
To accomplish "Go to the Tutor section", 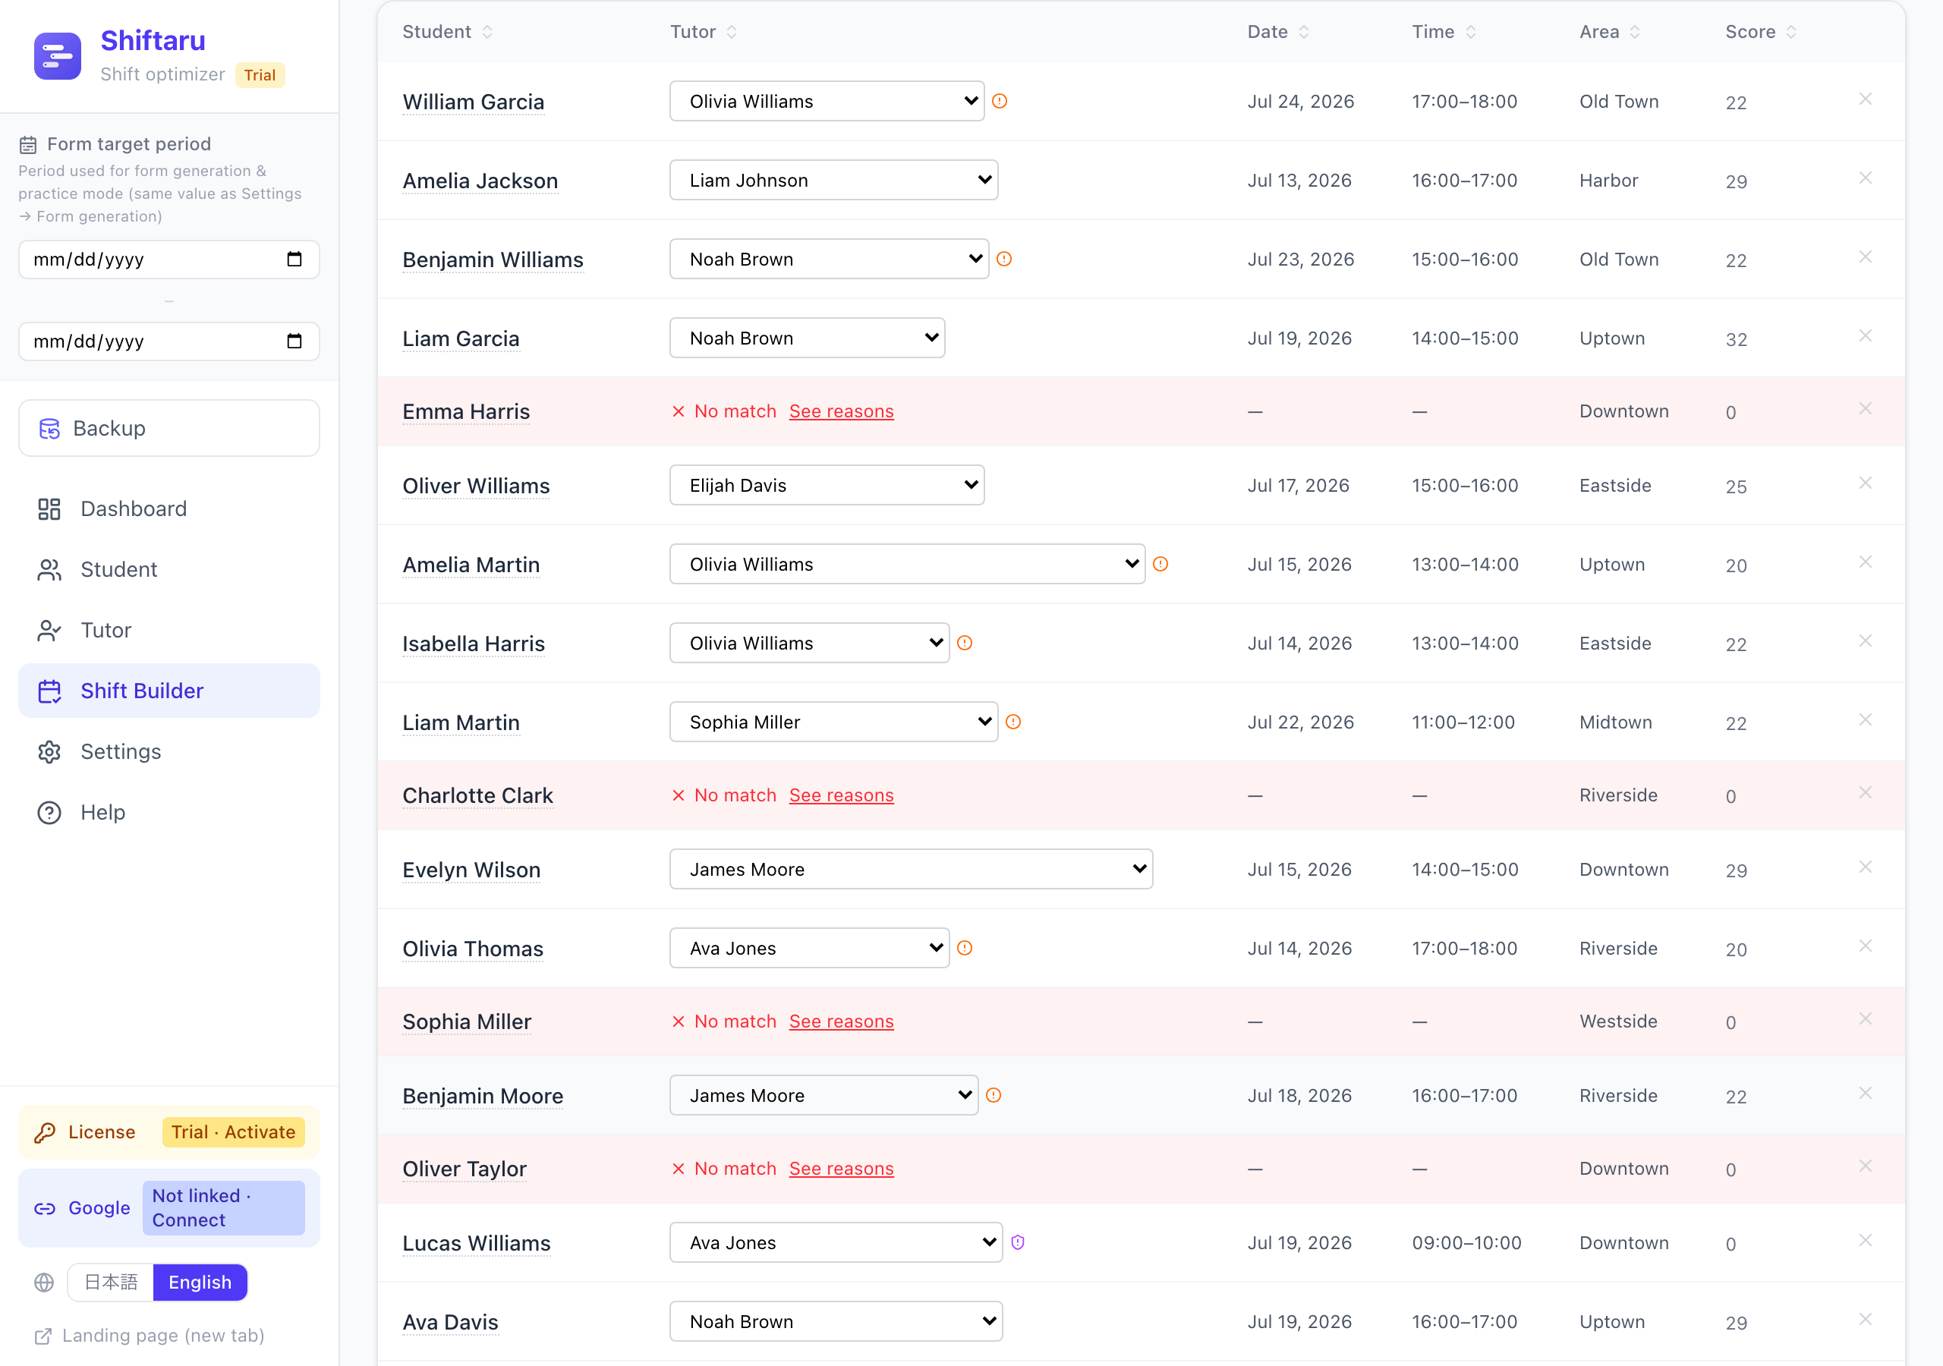I will point(169,631).
